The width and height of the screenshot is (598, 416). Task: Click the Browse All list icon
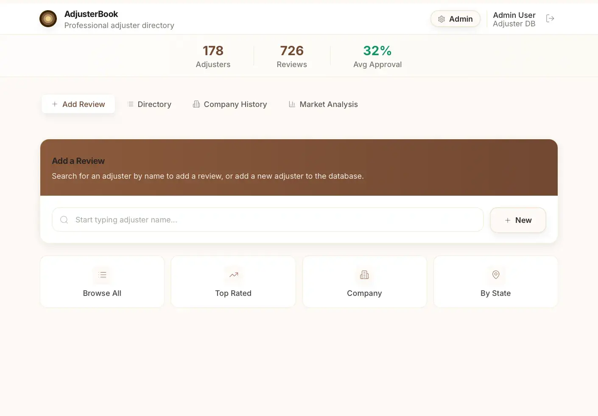tap(102, 275)
